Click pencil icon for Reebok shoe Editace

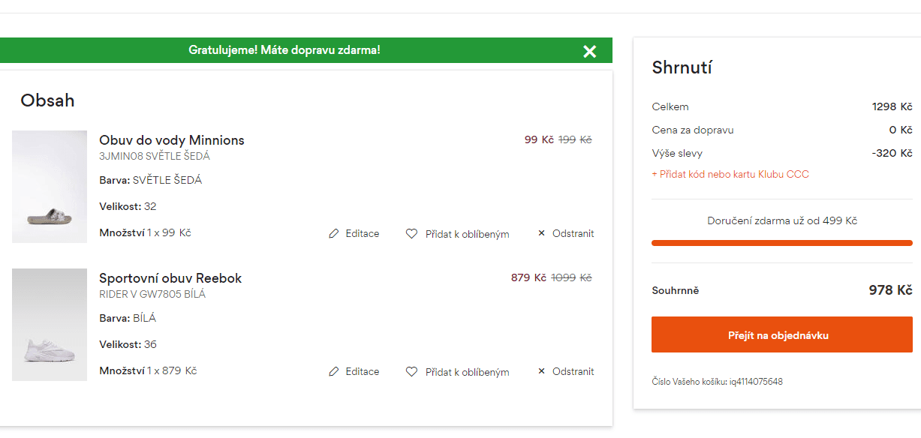coord(334,372)
